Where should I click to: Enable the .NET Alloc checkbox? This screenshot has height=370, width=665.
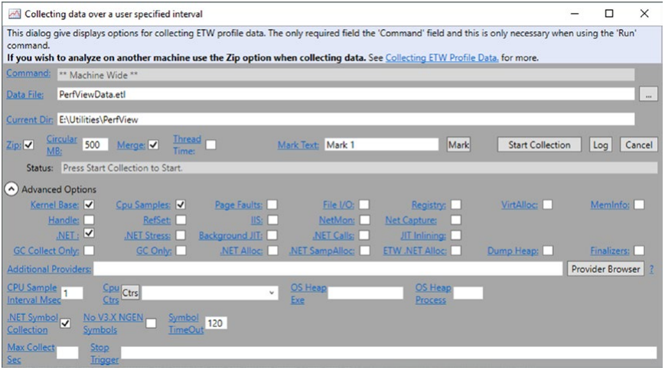272,251
